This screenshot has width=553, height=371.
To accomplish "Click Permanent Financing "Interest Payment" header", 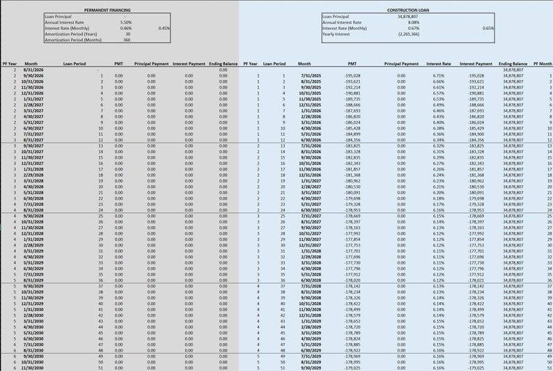I will click(x=189, y=64).
